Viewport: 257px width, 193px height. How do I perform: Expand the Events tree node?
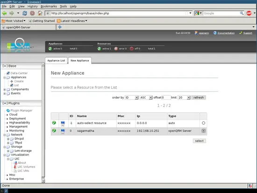[5, 93]
